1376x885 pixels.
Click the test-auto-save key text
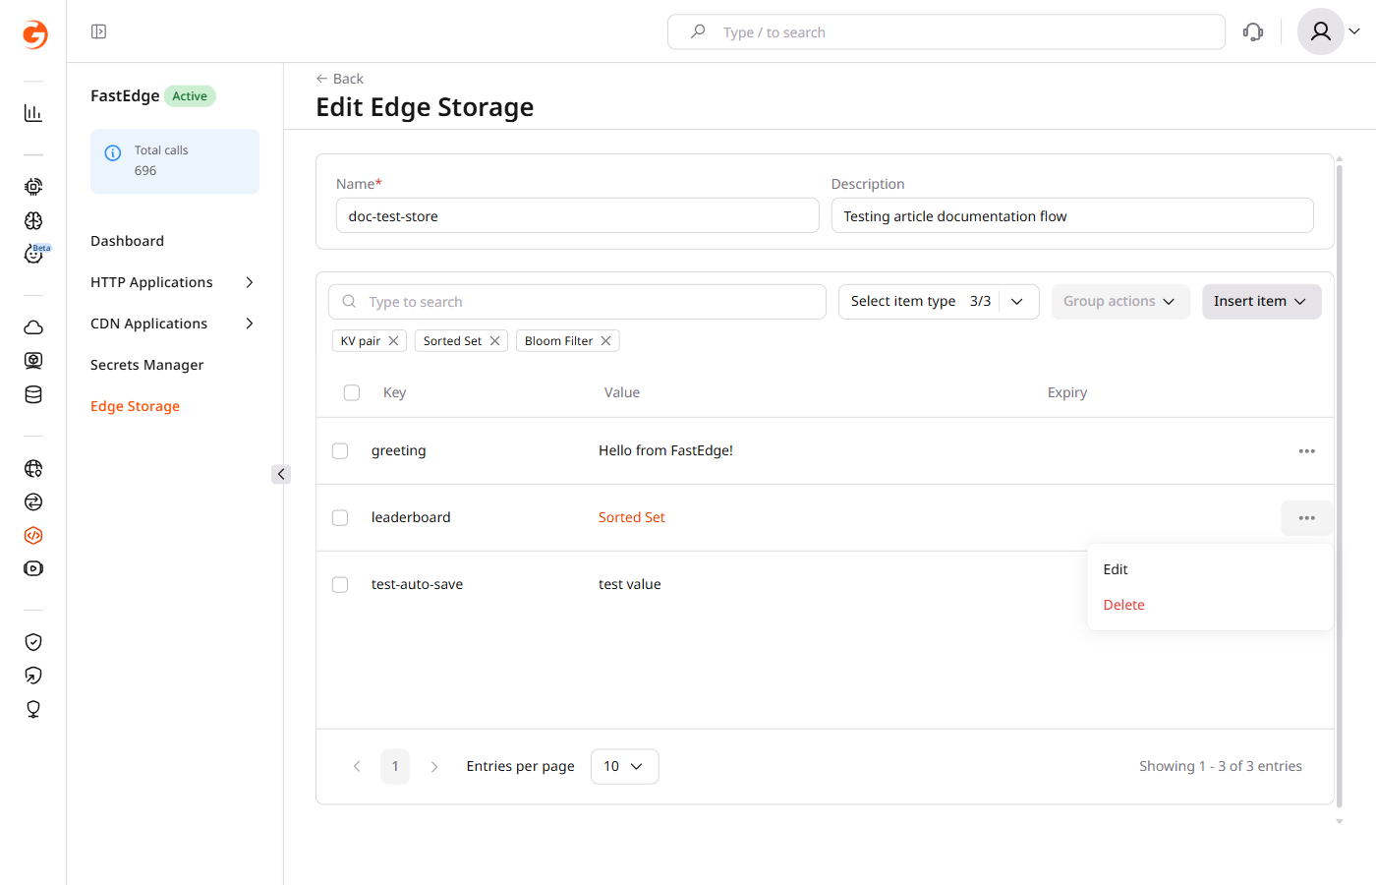click(417, 585)
